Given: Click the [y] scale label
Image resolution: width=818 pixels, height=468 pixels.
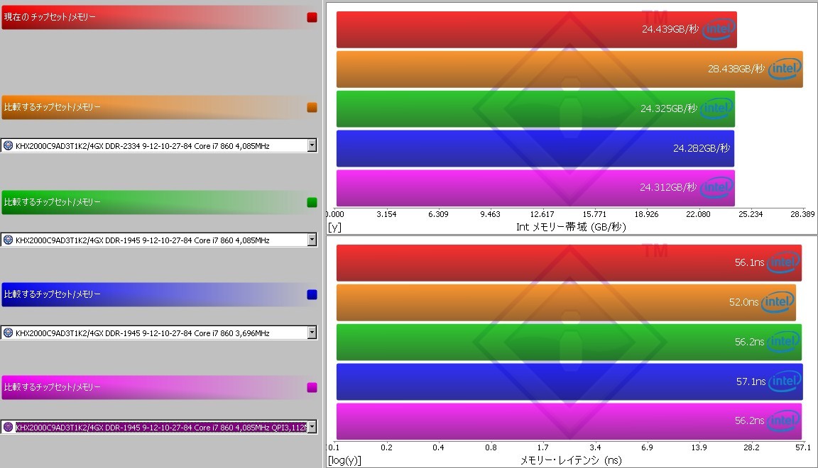Looking at the screenshot, I should pos(334,227).
